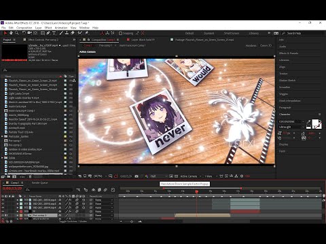Screen dimensions: 326x244
Task: Click the local axis mode icon
Action: tap(102, 33)
